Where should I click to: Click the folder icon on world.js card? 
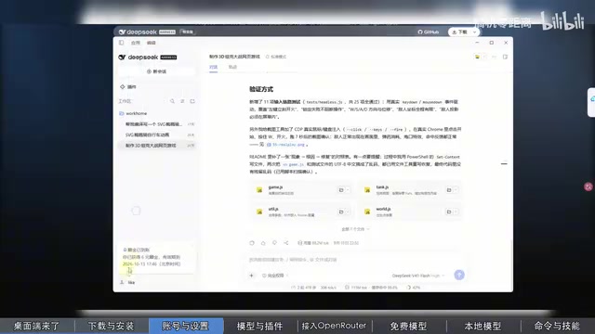[449, 212]
